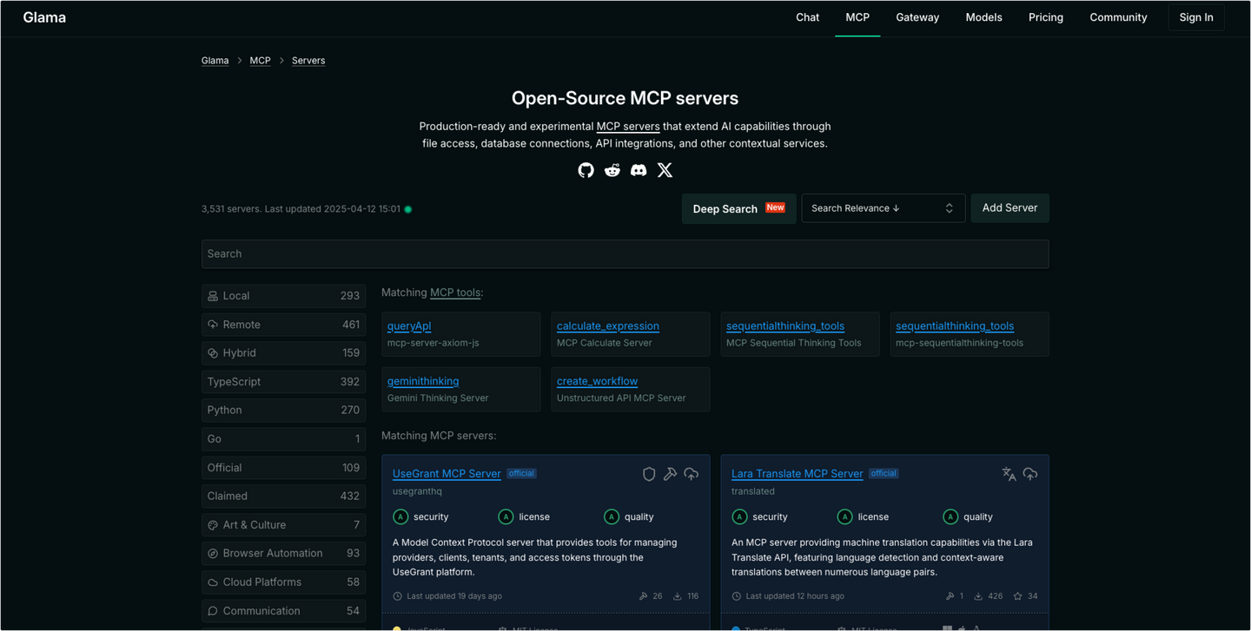
Task: Click the Glama logo in header
Action: pos(44,17)
